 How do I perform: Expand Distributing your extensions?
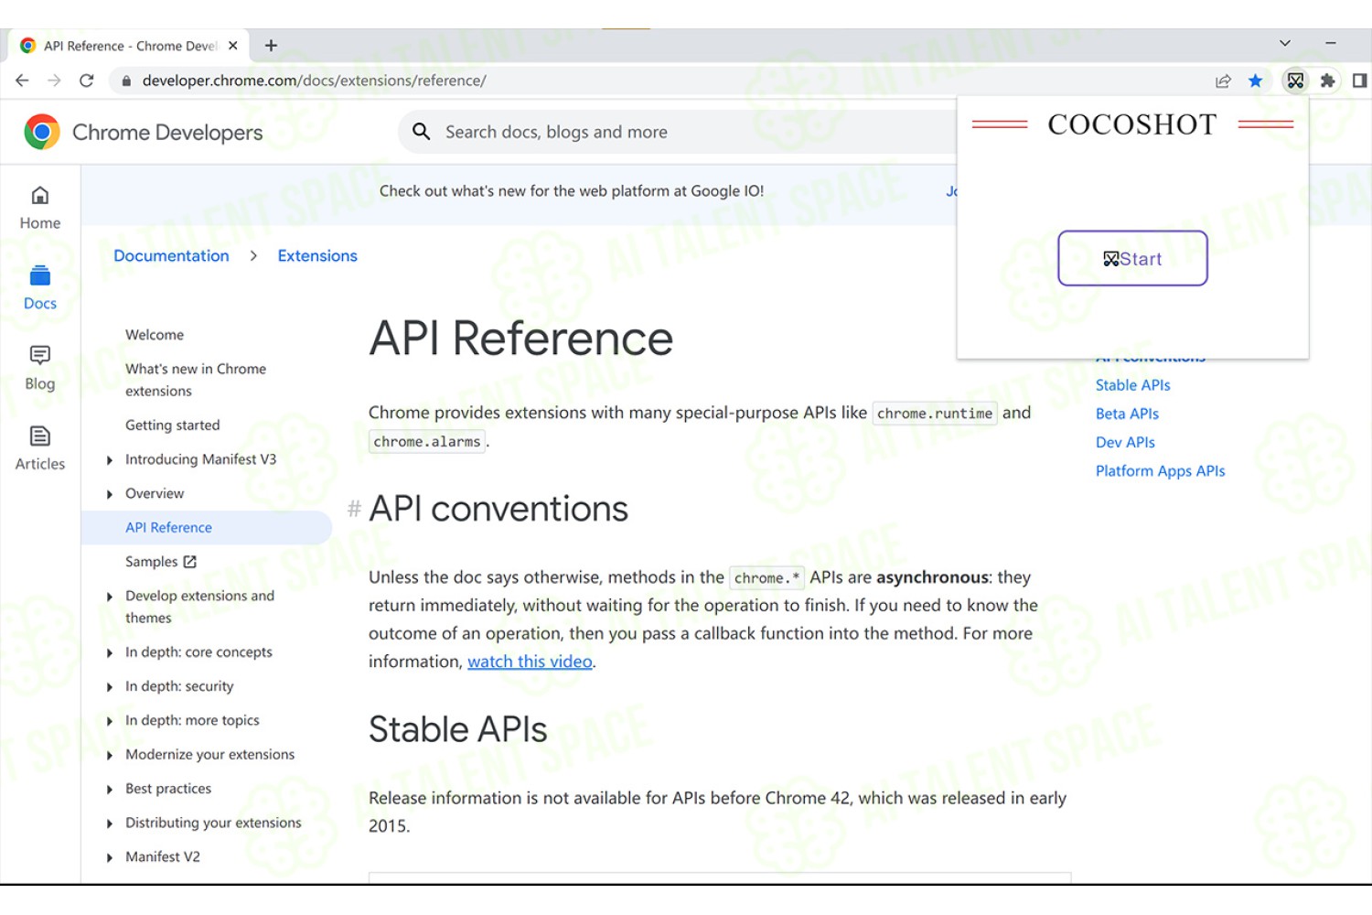(x=110, y=823)
